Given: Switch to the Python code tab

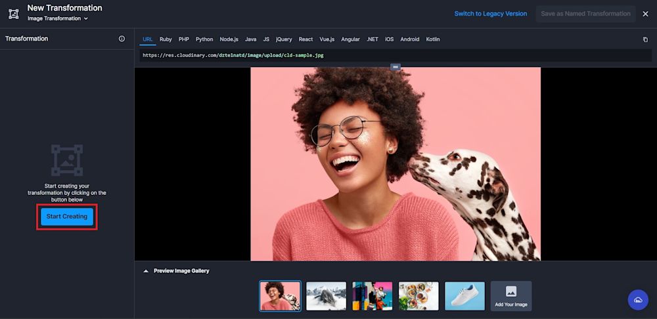Looking at the screenshot, I should (204, 39).
